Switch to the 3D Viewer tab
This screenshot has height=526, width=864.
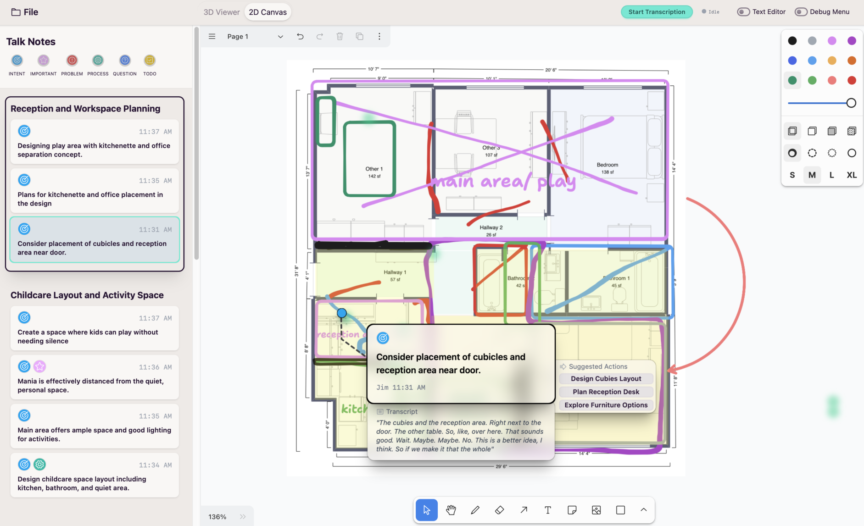pyautogui.click(x=221, y=12)
